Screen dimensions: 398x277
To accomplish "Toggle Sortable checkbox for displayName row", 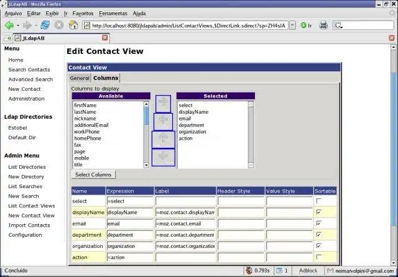I will tap(318, 212).
